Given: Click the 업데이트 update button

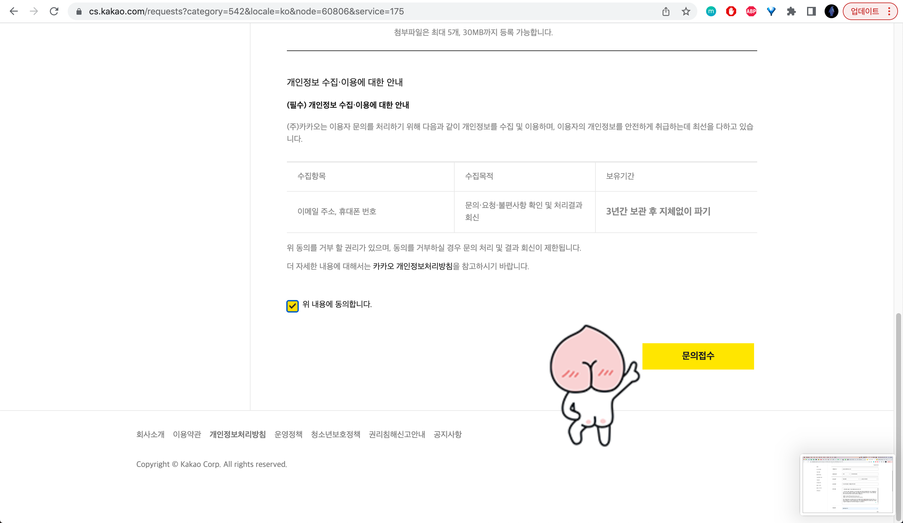Looking at the screenshot, I should pyautogui.click(x=864, y=12).
